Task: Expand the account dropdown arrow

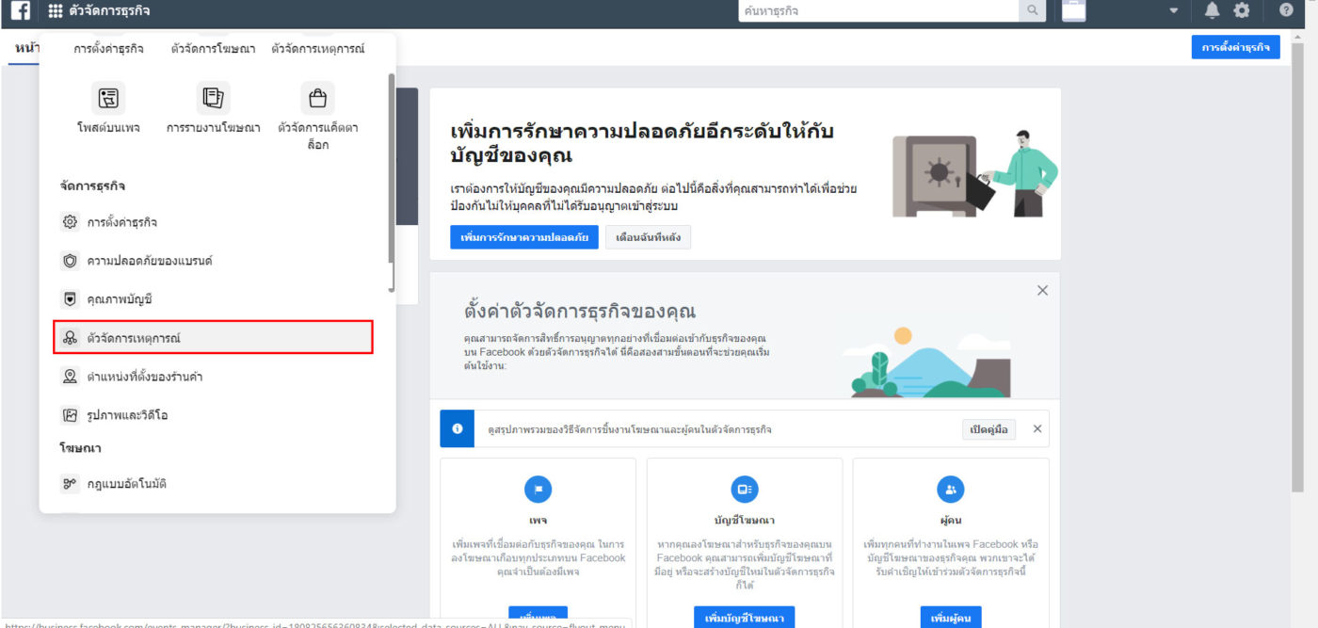Action: pos(1173,11)
